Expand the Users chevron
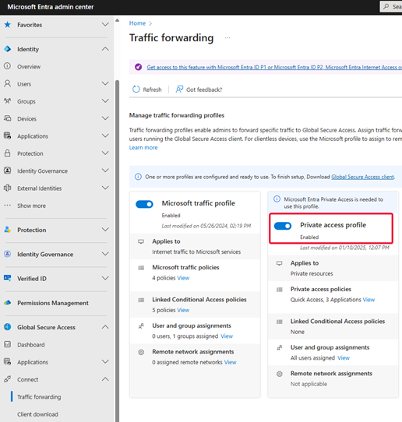This screenshot has height=422, width=402. [x=105, y=84]
